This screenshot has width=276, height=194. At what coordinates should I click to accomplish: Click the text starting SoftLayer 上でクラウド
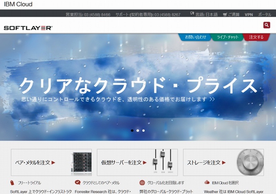(41, 192)
